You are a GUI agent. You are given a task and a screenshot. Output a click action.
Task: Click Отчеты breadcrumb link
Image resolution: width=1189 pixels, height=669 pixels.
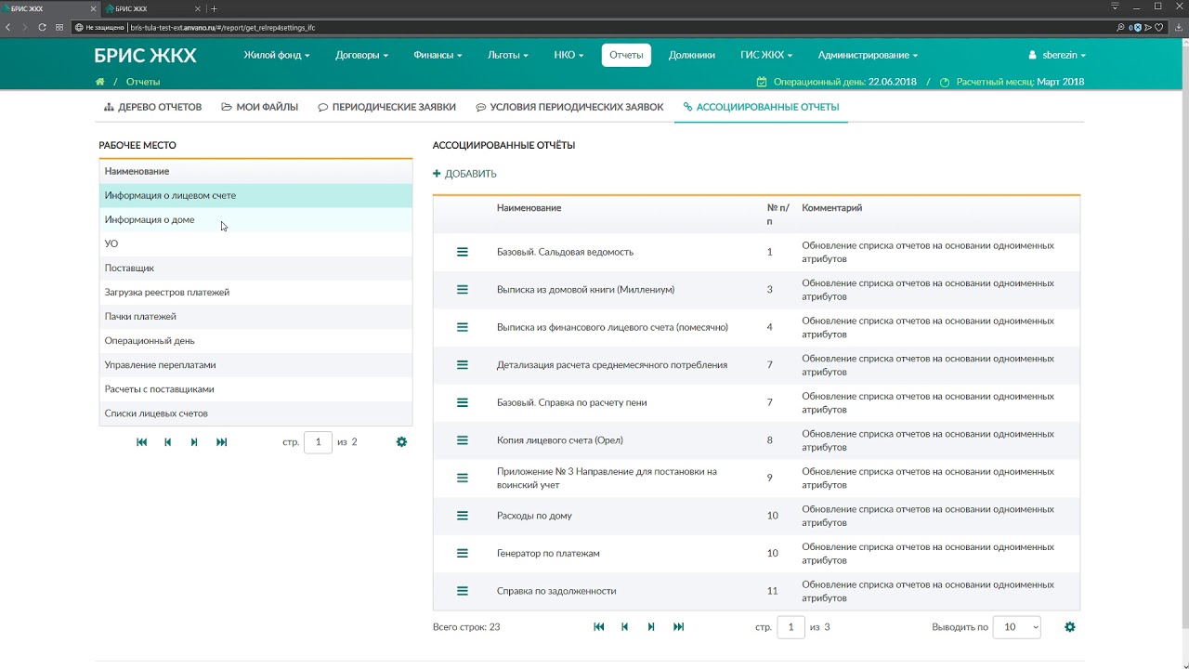143,82
